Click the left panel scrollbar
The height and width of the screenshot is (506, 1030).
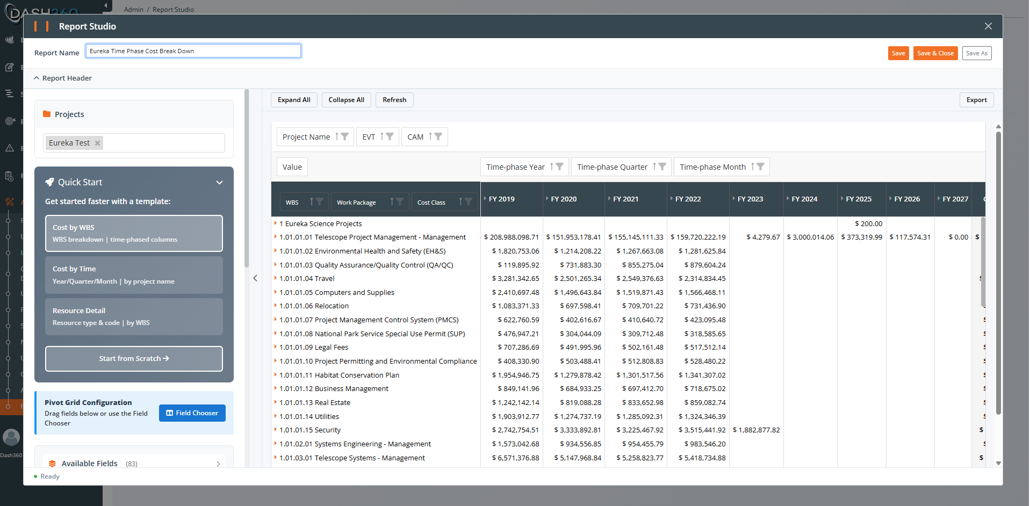247,178
